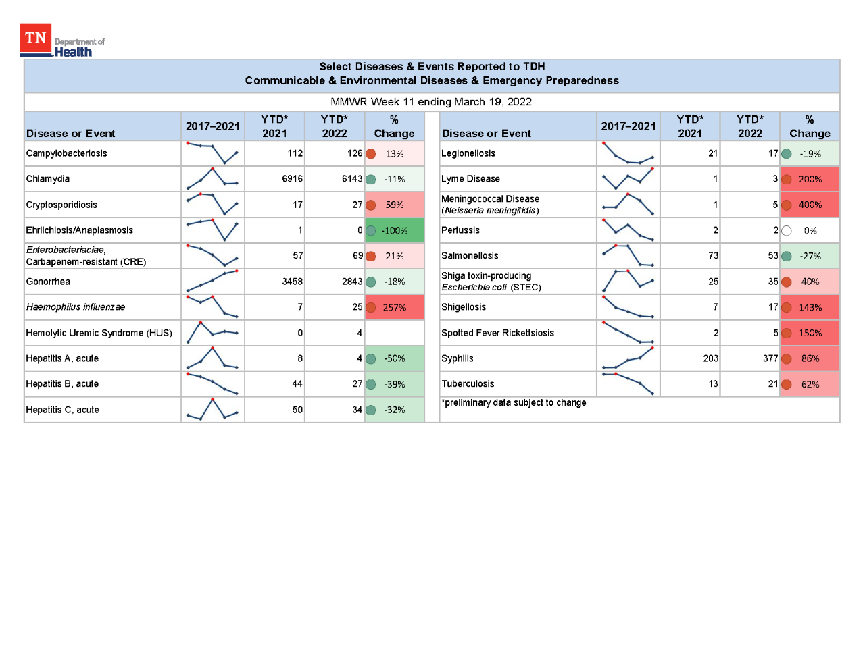The width and height of the screenshot is (865, 667).
Task: Click the Chlamydia trend sparkline
Action: [x=212, y=178]
